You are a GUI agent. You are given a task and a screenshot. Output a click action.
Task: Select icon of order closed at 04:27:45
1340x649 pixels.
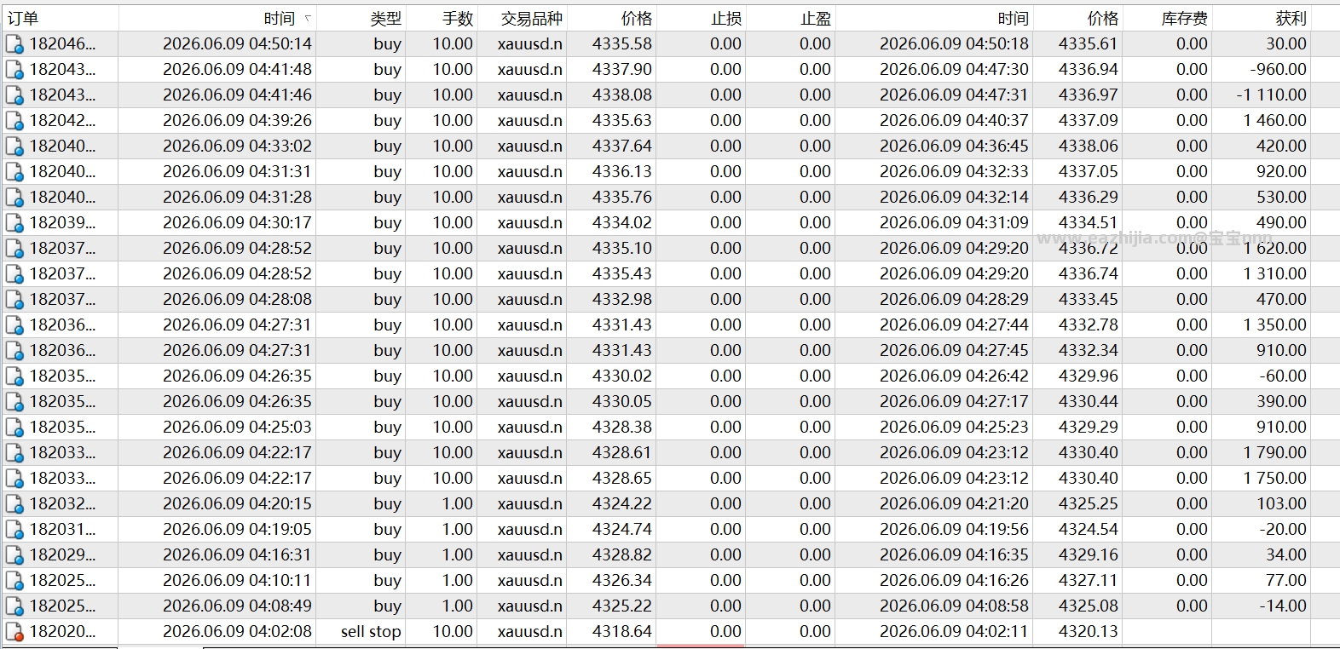coord(14,351)
